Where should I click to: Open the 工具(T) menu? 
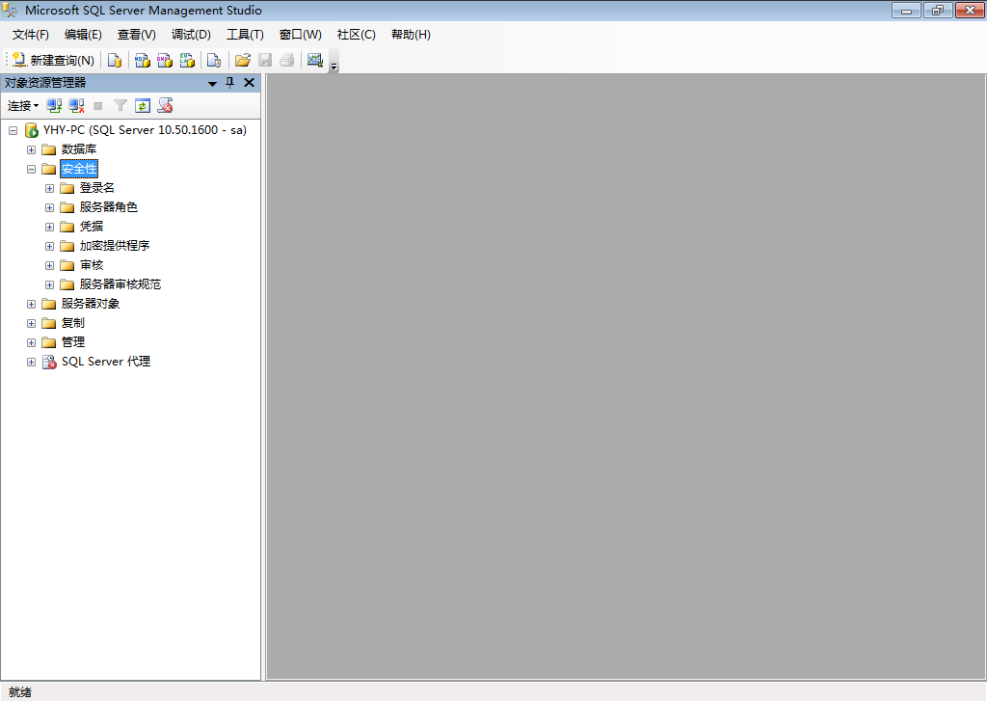point(245,35)
